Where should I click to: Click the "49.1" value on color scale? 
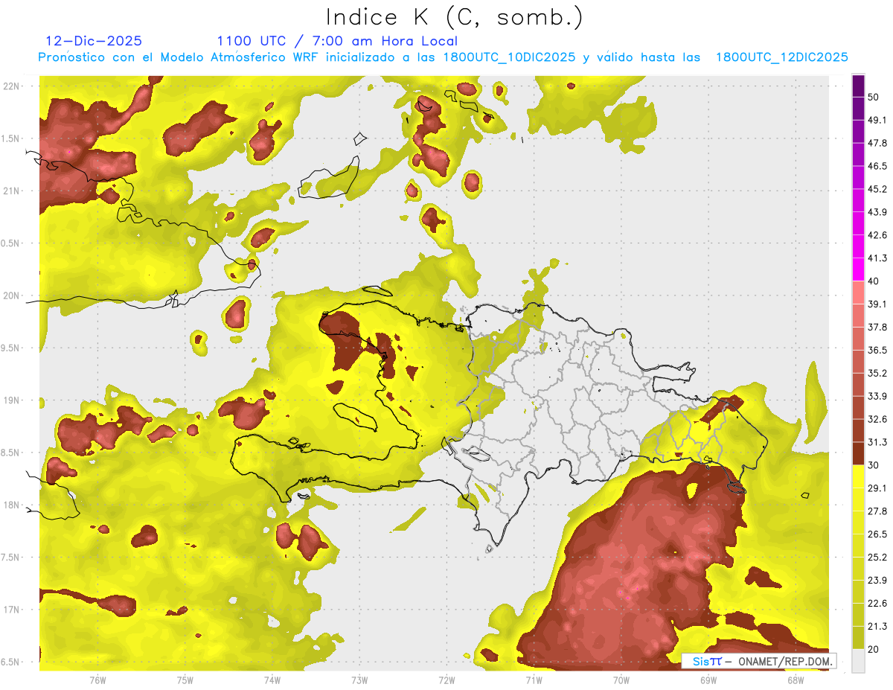(x=877, y=120)
